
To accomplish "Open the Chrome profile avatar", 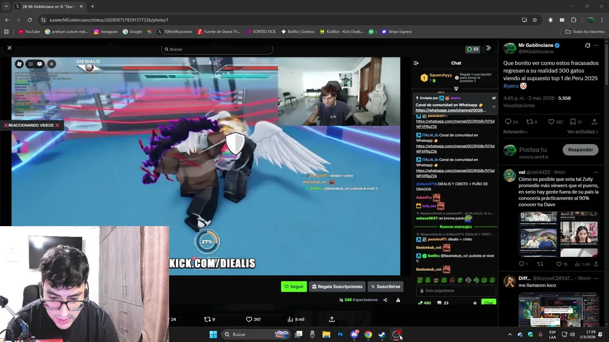I will tap(590, 20).
